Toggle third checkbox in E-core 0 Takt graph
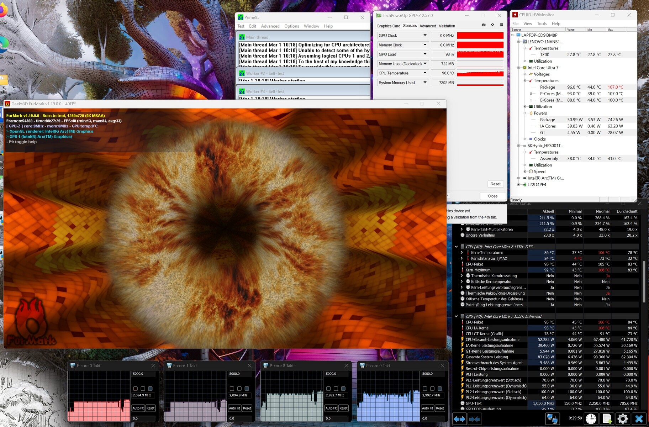 tap(151, 389)
